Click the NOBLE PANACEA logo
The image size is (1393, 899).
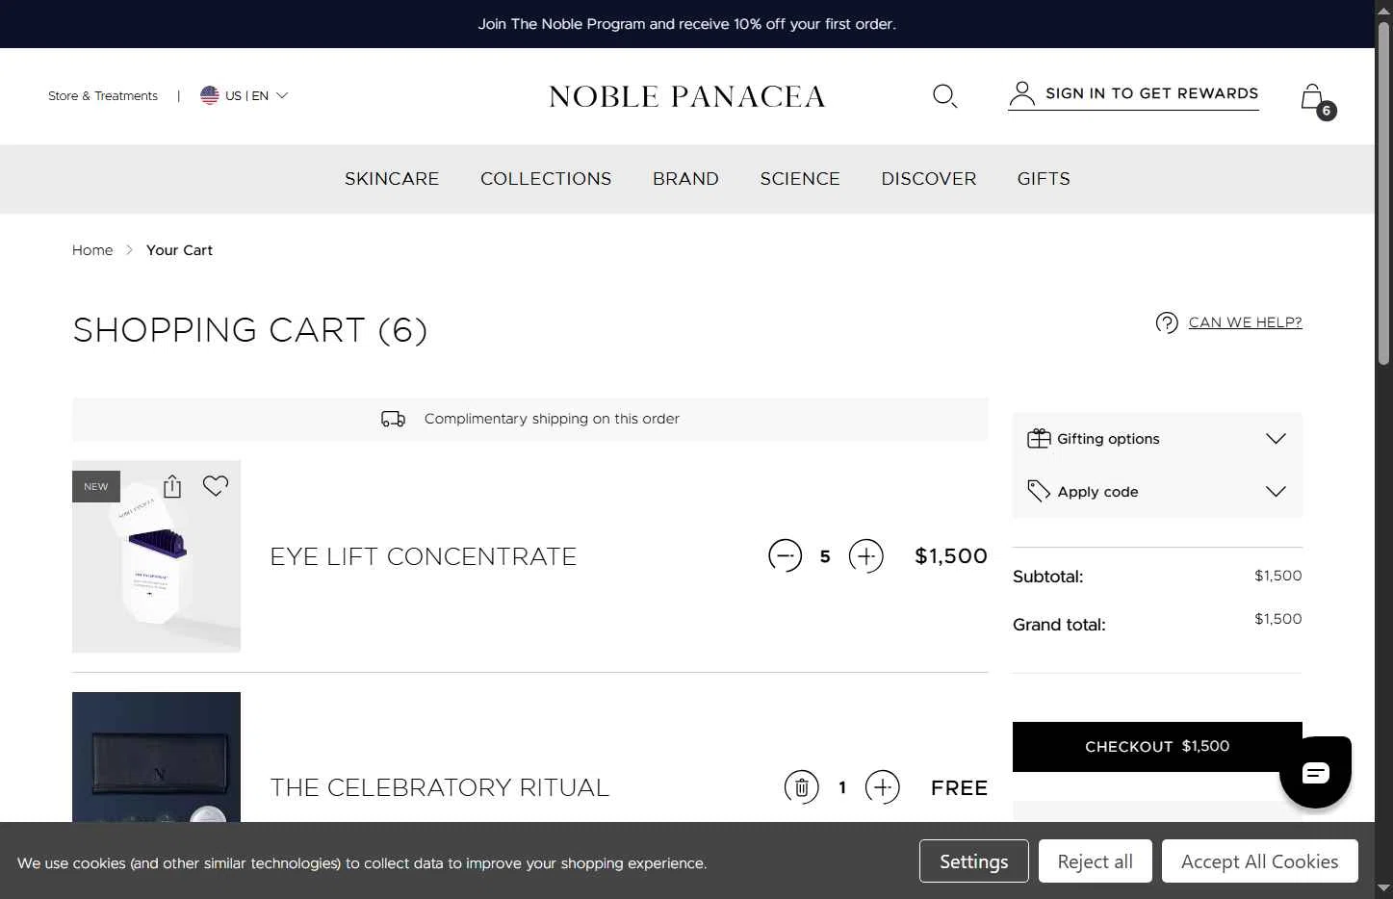pos(686,96)
